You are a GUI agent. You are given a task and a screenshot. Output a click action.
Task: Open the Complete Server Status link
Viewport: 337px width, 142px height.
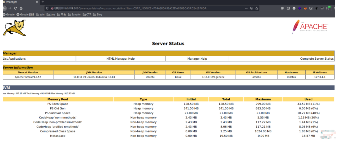tap(317, 59)
